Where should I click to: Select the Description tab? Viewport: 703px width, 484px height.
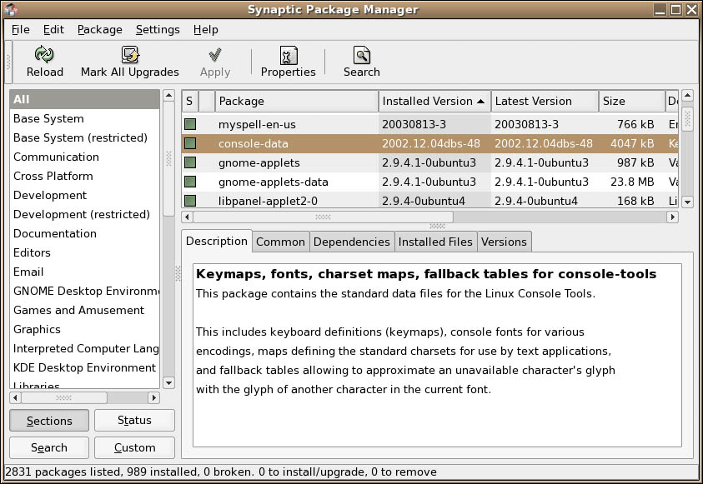tap(217, 241)
